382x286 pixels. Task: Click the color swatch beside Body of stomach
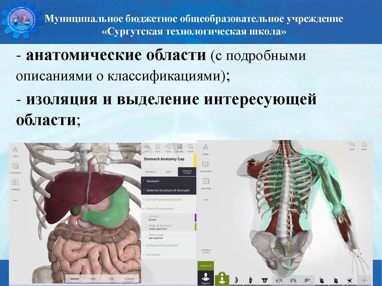pos(195,227)
